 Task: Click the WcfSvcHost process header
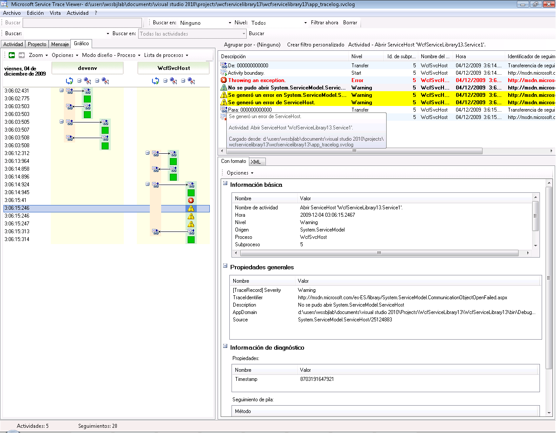pyautogui.click(x=174, y=68)
